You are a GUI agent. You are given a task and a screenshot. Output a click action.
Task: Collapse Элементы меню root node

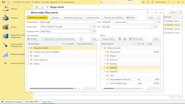point(102,48)
